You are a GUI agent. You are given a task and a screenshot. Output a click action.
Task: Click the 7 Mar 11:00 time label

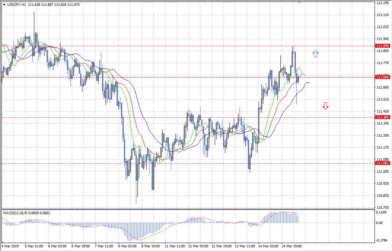pyautogui.click(x=104, y=246)
